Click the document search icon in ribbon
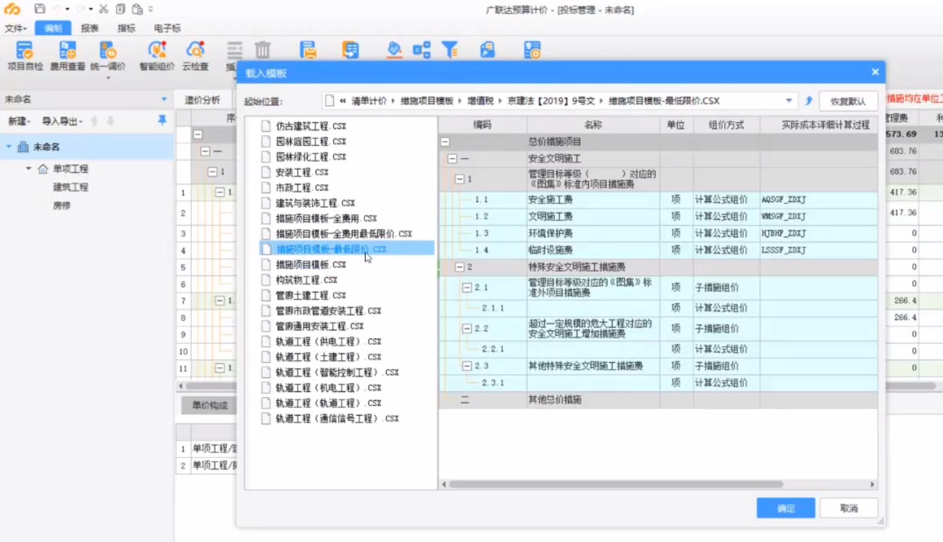Image resolution: width=943 pixels, height=542 pixels. click(487, 50)
